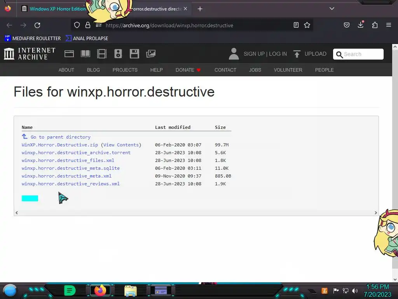Click the Firefox taskbar icon
398x299 pixels.
pyautogui.click(x=100, y=290)
